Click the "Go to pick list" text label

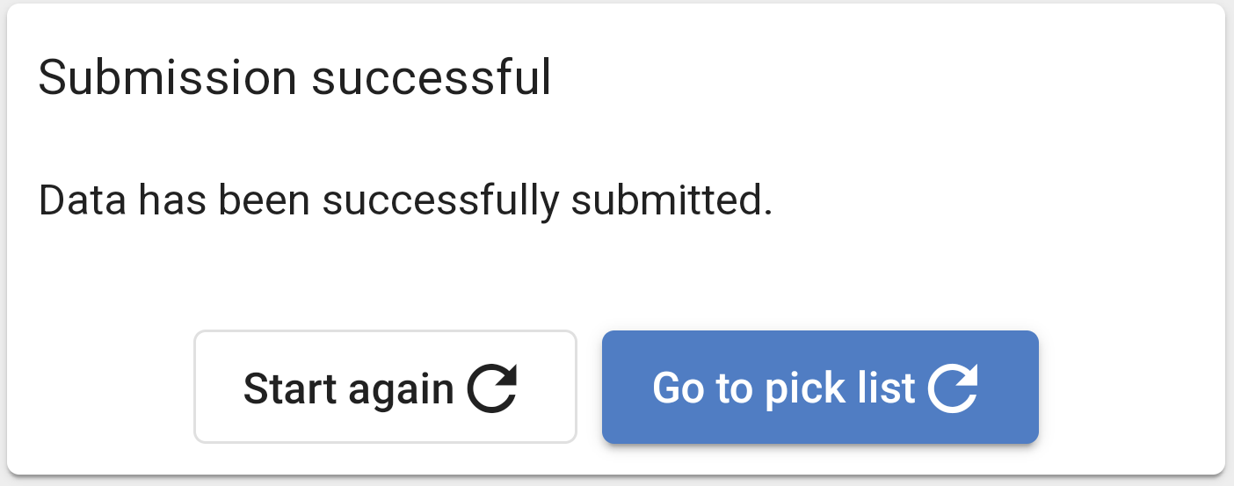point(784,388)
